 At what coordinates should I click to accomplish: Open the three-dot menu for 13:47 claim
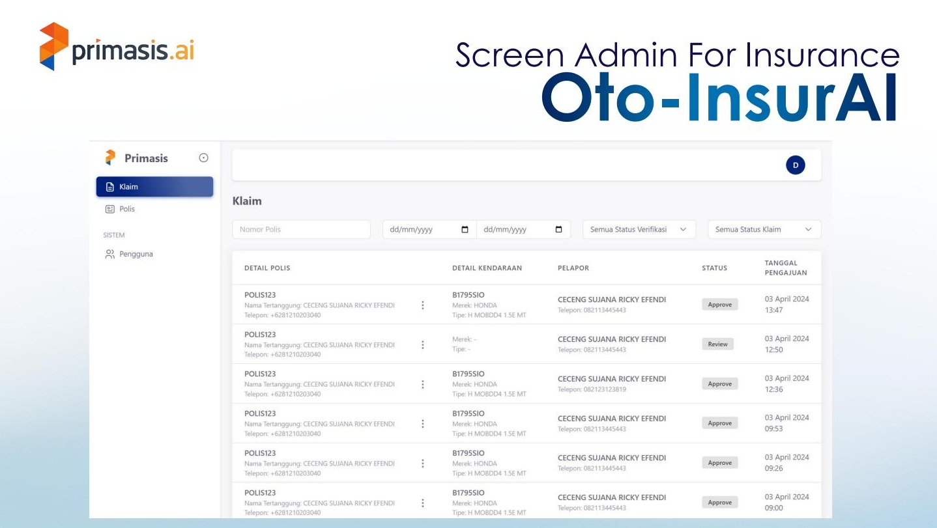tap(423, 305)
